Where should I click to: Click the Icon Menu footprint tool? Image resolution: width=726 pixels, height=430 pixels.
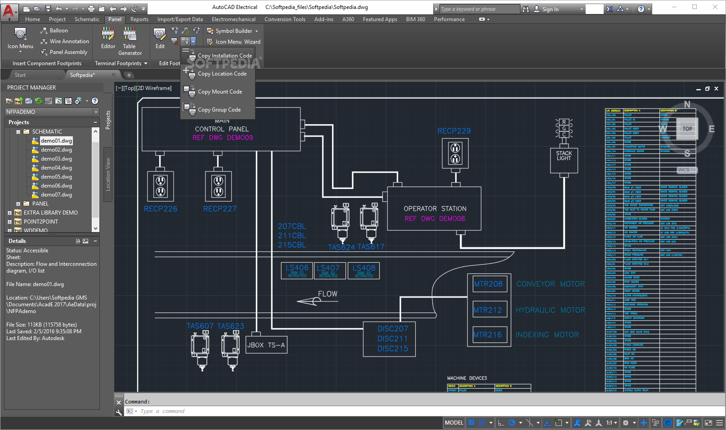click(x=20, y=39)
